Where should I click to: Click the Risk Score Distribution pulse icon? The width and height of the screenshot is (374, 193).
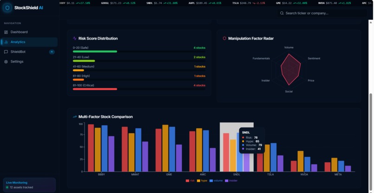75,39
